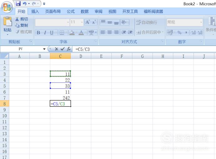Viewport: 216px width, 159px height.
Task: Click the Office button logo
Action: point(7,7)
